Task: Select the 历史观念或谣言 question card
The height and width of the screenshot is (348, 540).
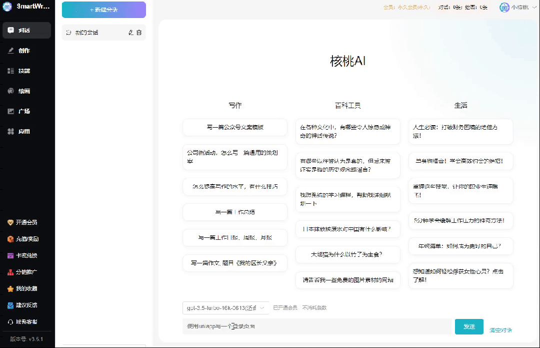Action: click(348, 165)
